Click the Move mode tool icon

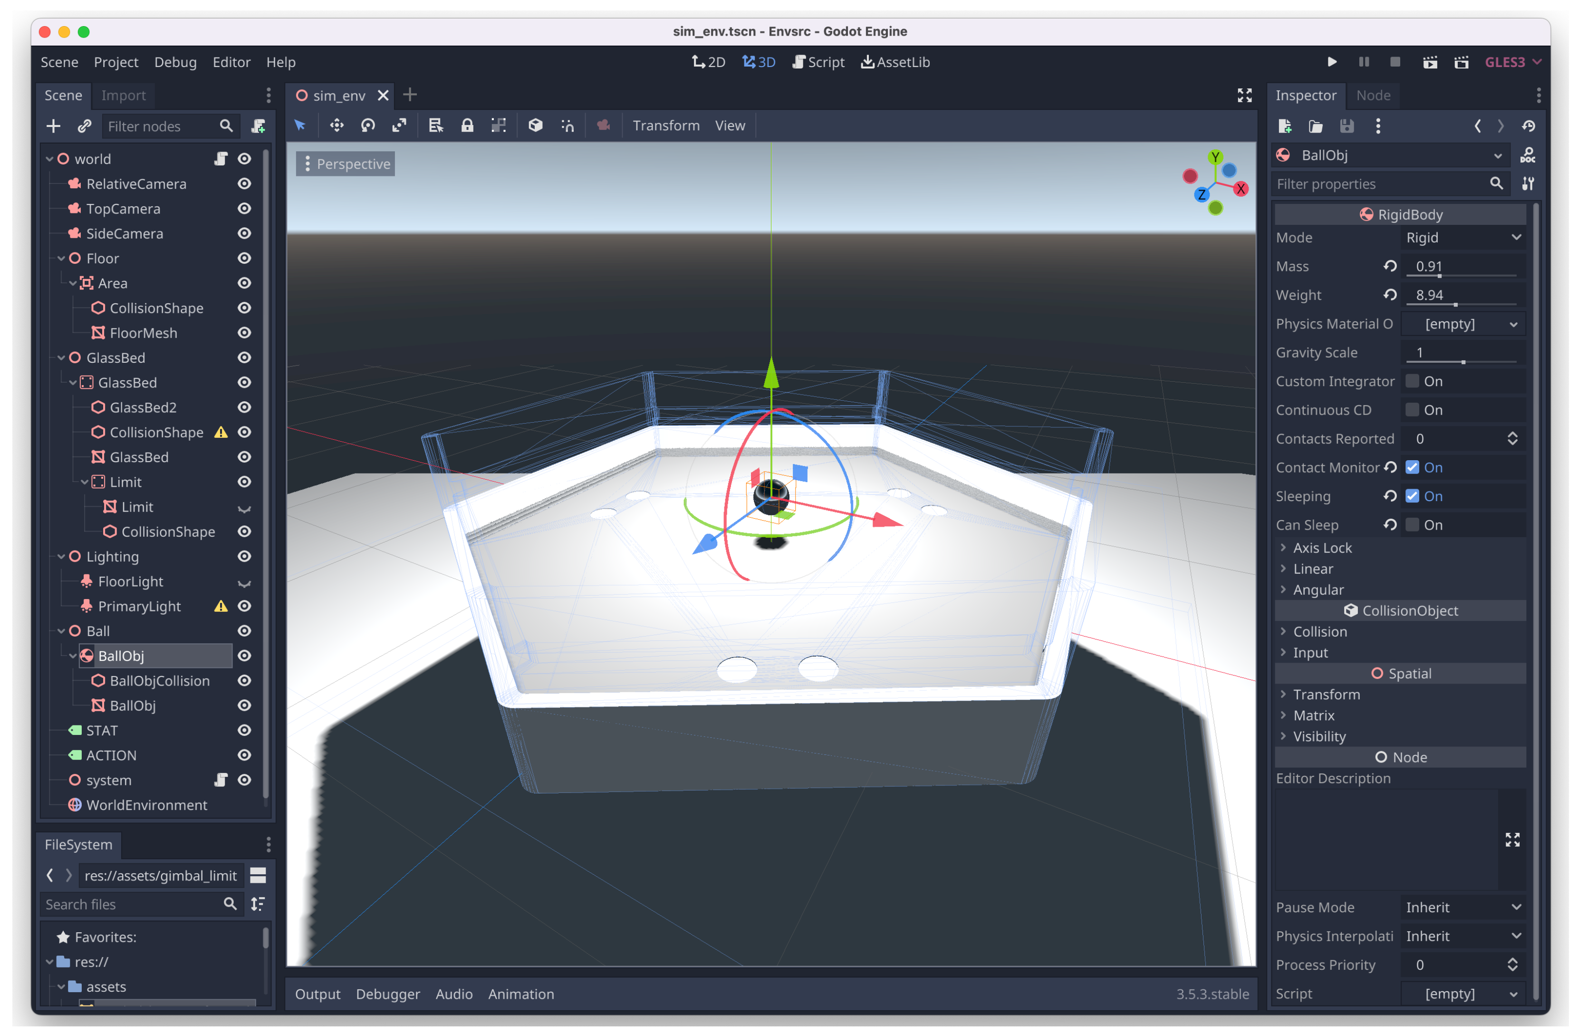point(337,126)
